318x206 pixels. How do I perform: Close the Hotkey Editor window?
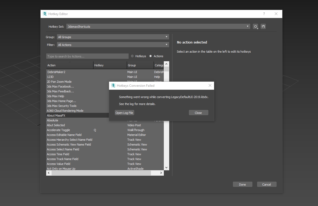276,14
